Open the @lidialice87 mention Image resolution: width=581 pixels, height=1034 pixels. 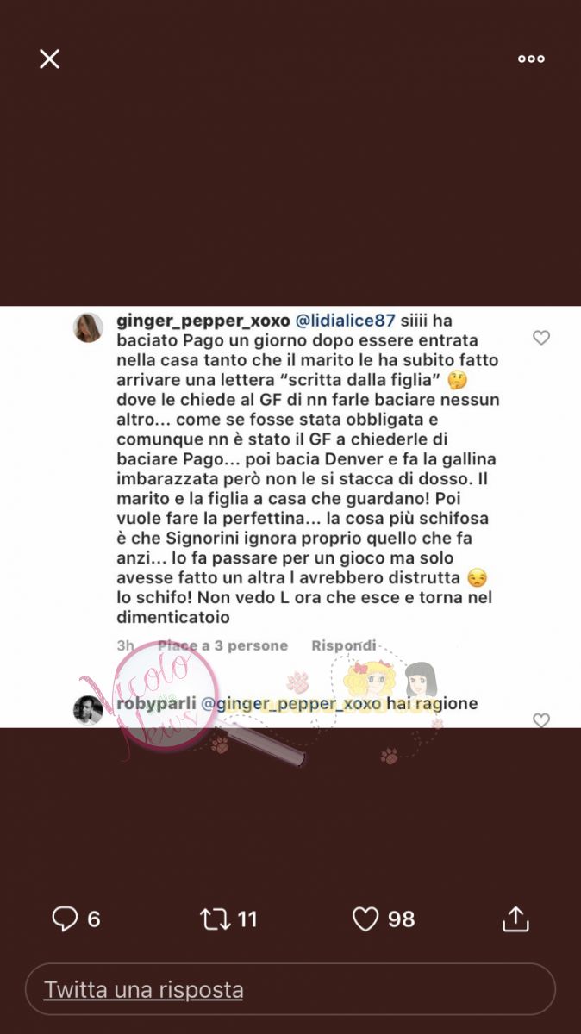[345, 321]
